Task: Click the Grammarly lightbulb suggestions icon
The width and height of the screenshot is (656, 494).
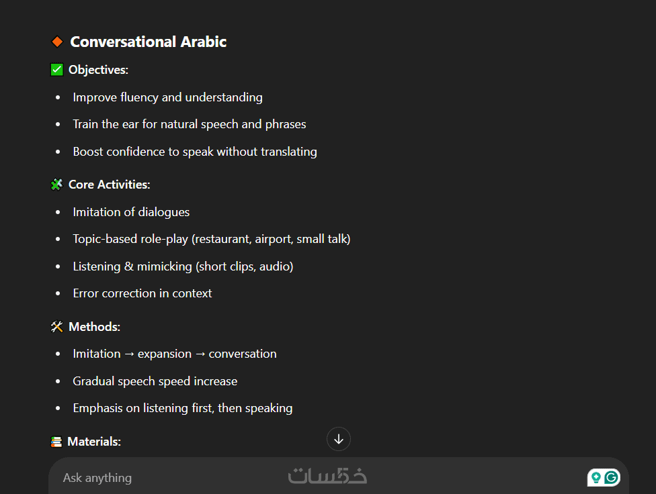Action: pyautogui.click(x=596, y=477)
